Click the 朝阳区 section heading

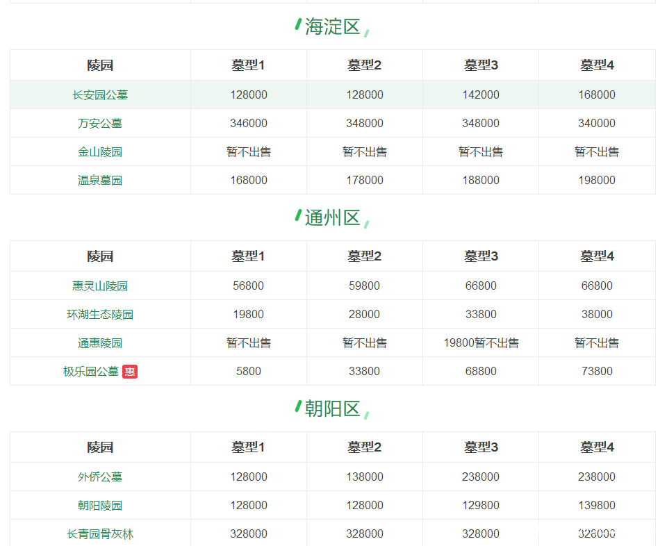[x=333, y=408]
